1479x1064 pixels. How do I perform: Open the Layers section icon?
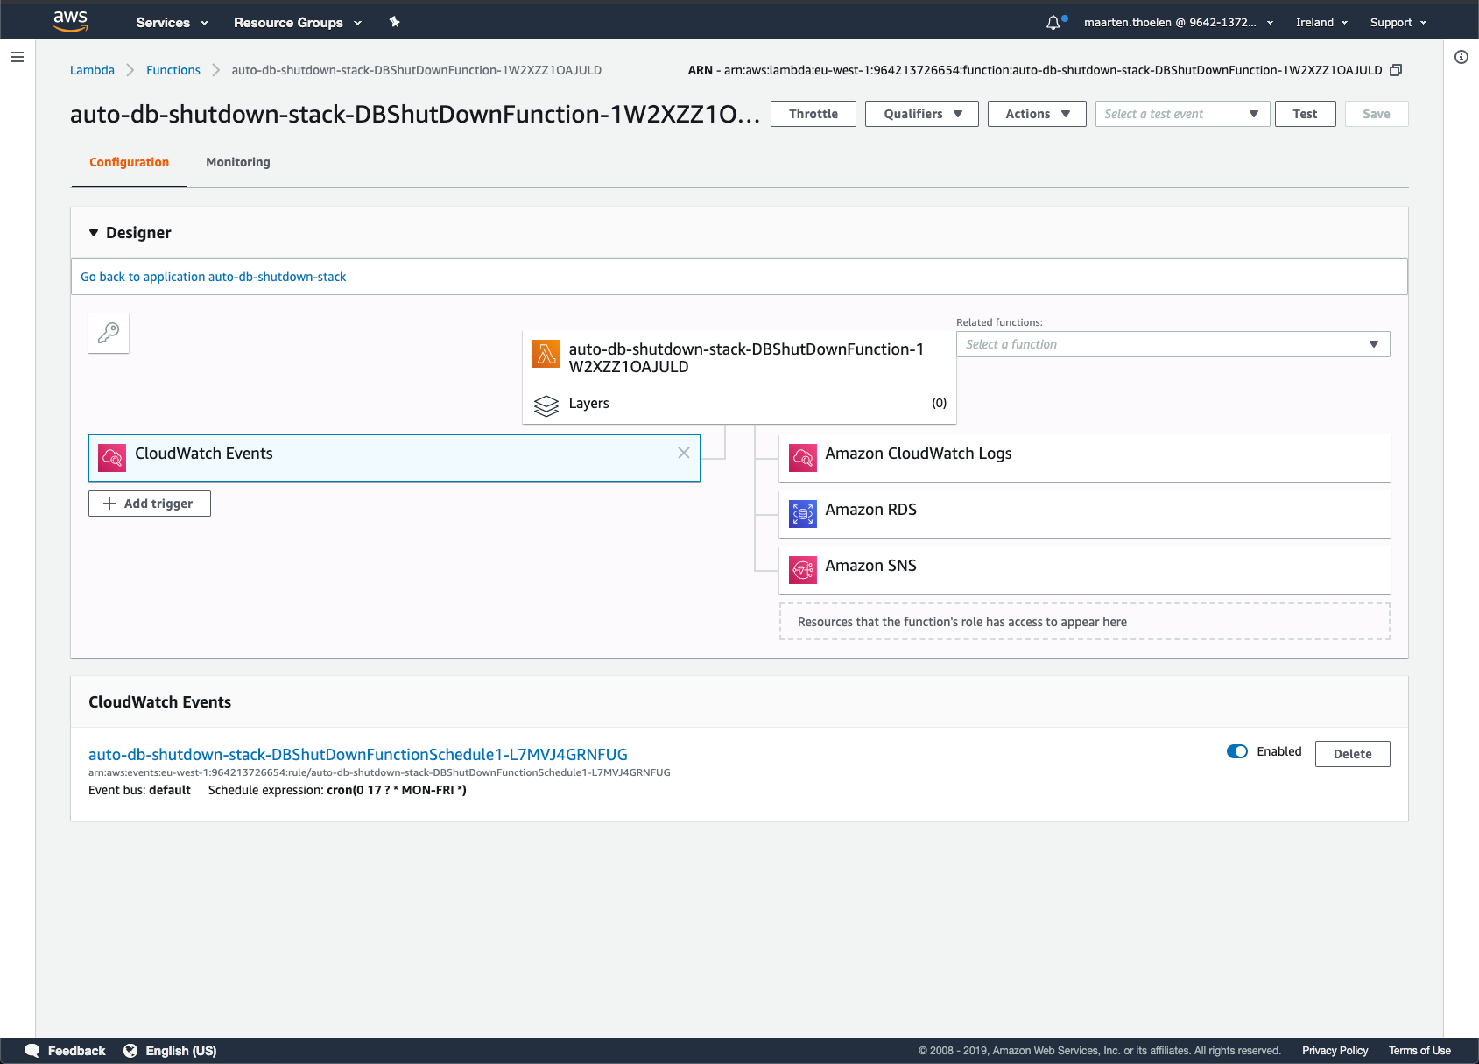click(x=546, y=405)
